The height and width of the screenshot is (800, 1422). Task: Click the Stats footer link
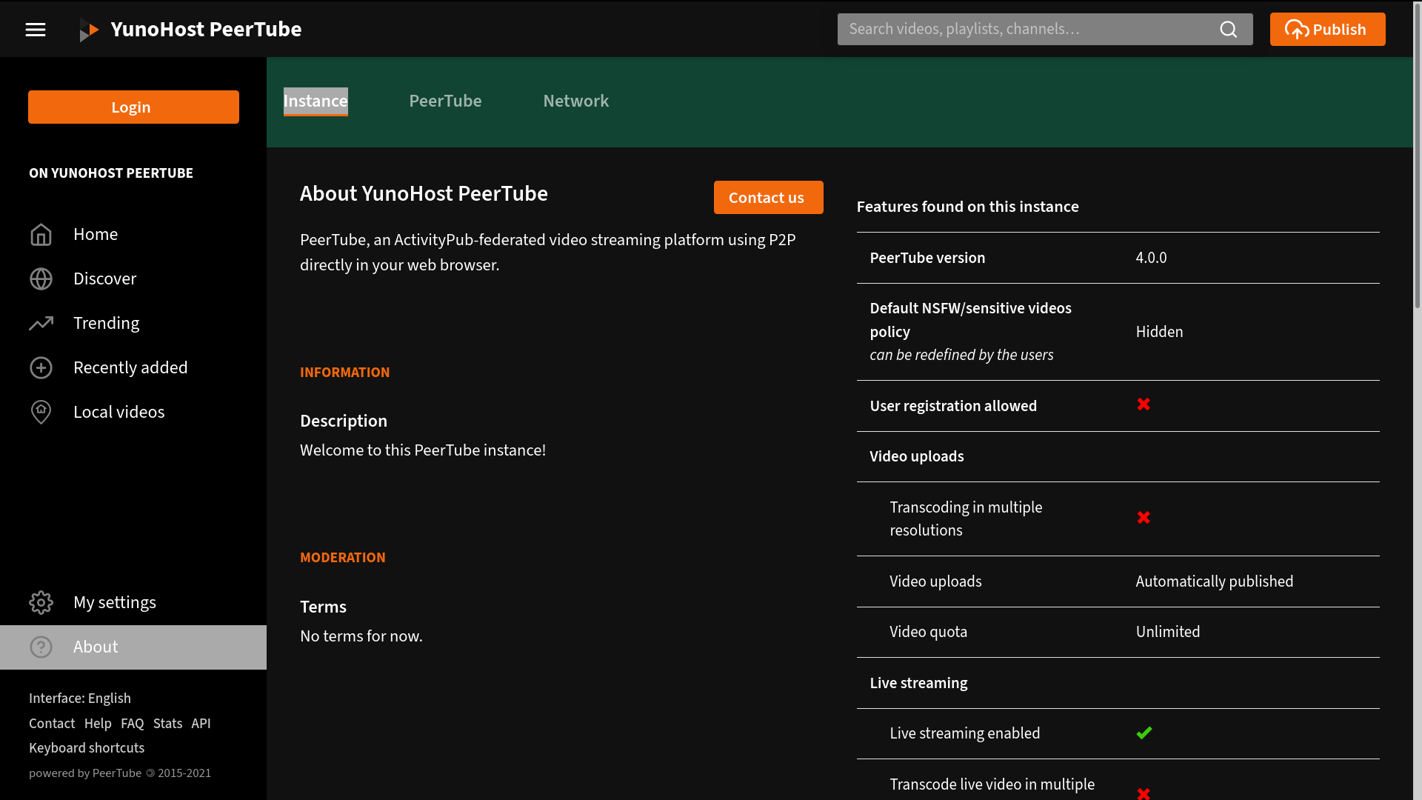[167, 724]
